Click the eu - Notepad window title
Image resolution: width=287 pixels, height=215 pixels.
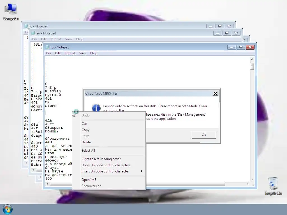pyautogui.click(x=46, y=33)
